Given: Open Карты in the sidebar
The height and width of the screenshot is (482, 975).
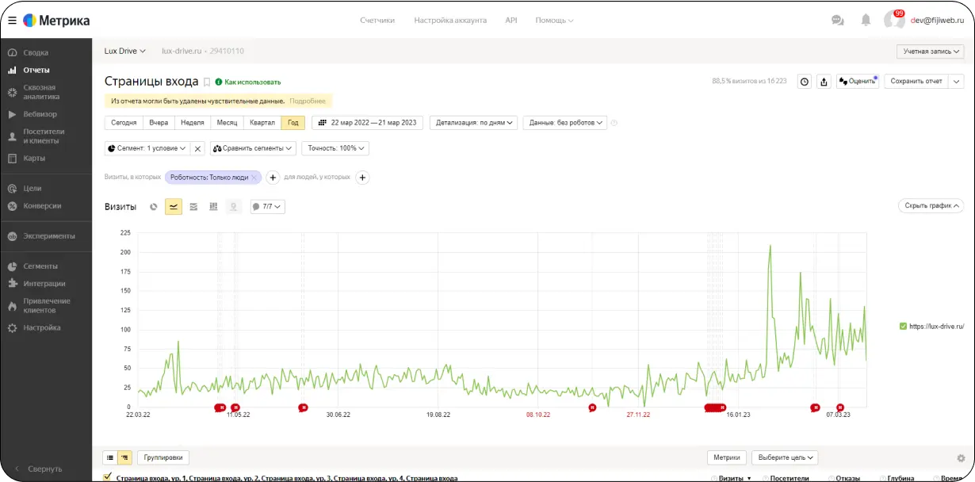Looking at the screenshot, I should tap(34, 158).
